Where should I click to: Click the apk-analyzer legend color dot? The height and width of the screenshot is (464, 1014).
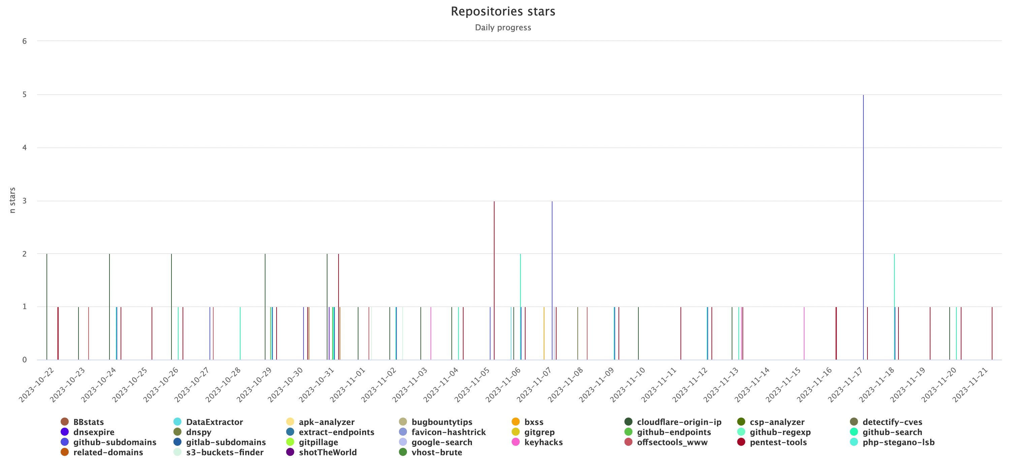[x=290, y=422]
